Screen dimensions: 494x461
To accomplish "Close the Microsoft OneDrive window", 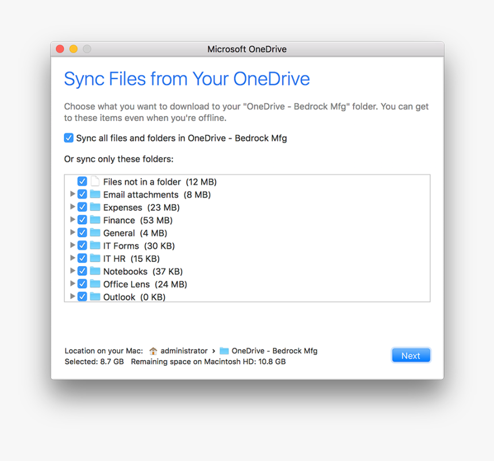I will pyautogui.click(x=60, y=49).
